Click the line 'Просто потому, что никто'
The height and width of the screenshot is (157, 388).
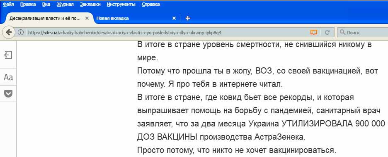[237, 150]
